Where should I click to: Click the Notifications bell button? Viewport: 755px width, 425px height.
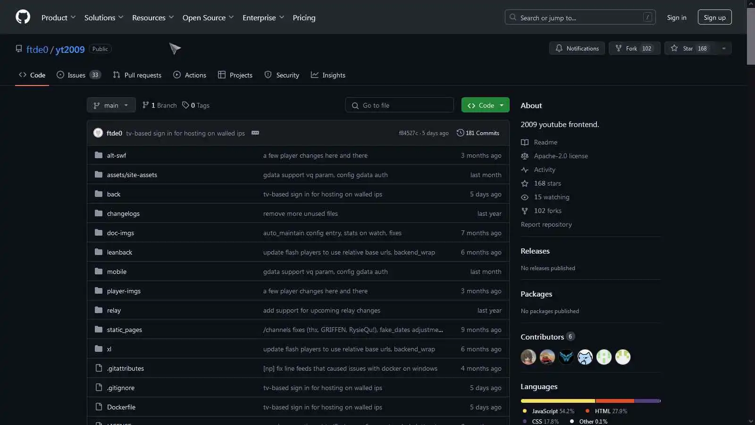click(x=577, y=48)
